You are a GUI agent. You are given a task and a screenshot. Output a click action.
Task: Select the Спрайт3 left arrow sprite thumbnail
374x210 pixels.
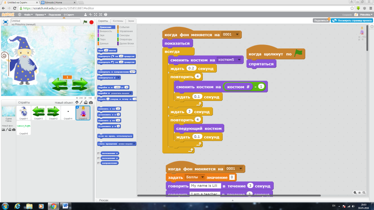point(38,113)
